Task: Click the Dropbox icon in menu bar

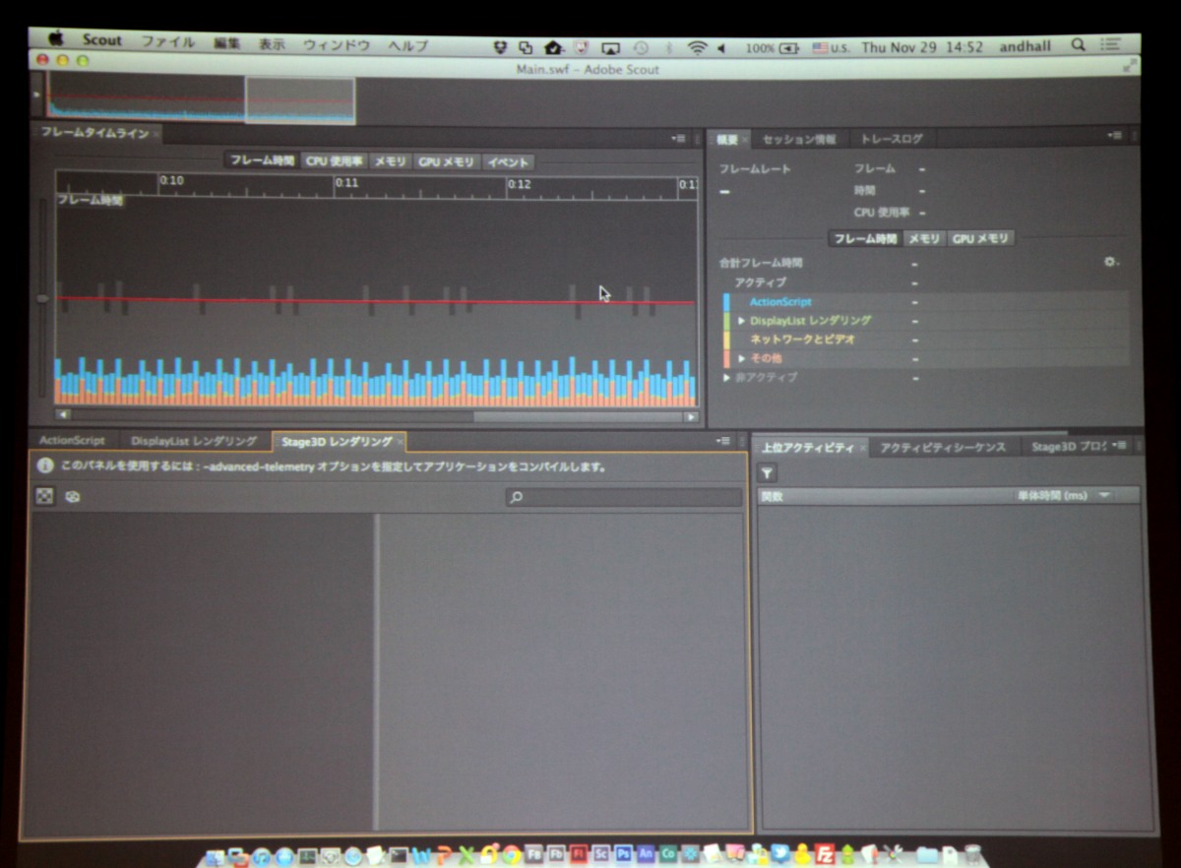Action: pyautogui.click(x=500, y=47)
